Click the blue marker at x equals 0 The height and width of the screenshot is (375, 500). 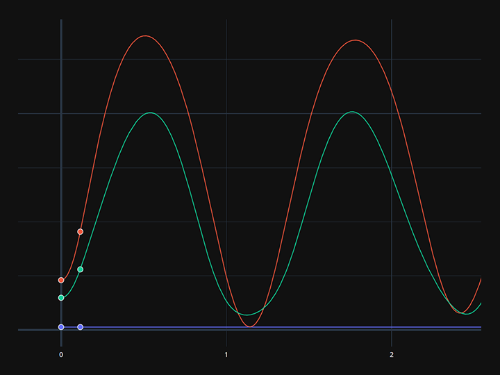click(61, 326)
